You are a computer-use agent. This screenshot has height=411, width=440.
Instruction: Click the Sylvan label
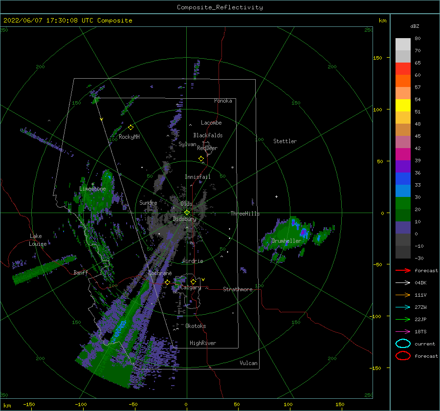click(x=187, y=144)
